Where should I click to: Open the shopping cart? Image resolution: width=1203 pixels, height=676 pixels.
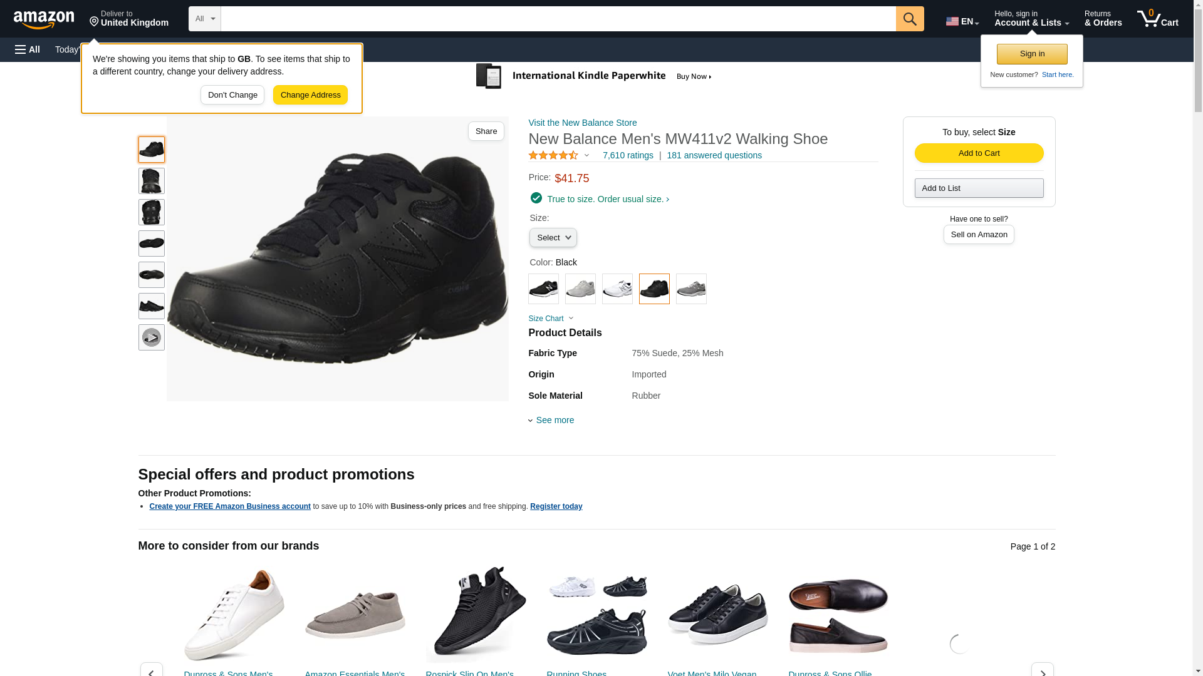pos(1158,19)
